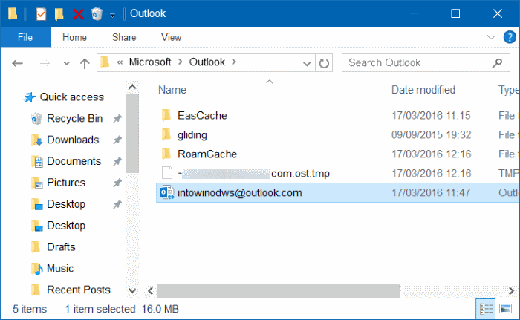520x320 pixels.
Task: Click the pin icon next to Pictures
Action: [117, 183]
